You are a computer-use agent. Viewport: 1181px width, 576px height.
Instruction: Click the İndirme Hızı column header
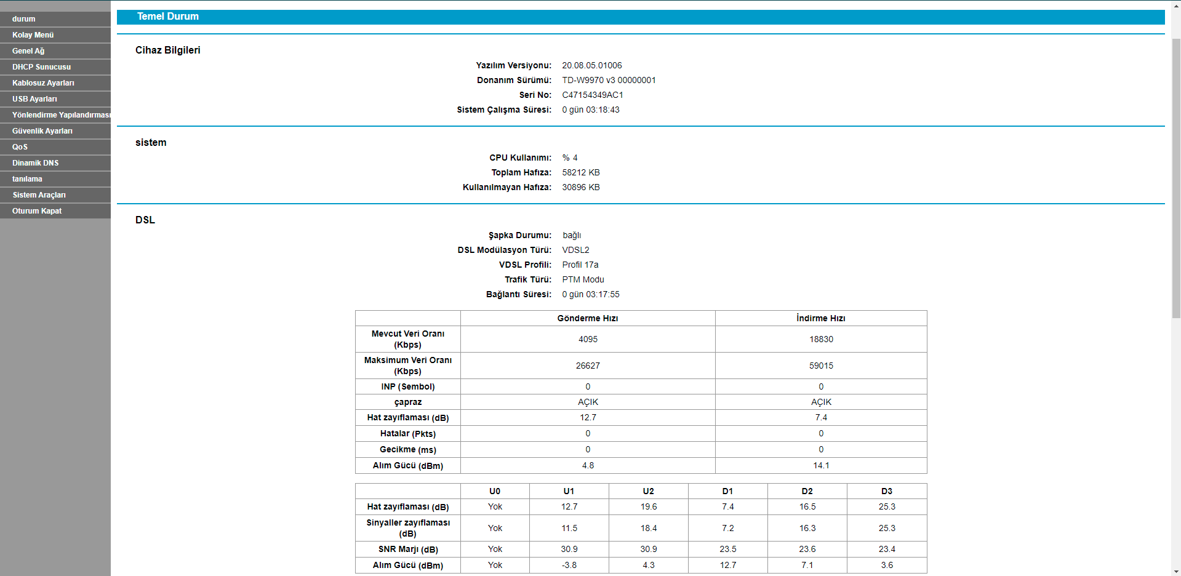(x=821, y=318)
